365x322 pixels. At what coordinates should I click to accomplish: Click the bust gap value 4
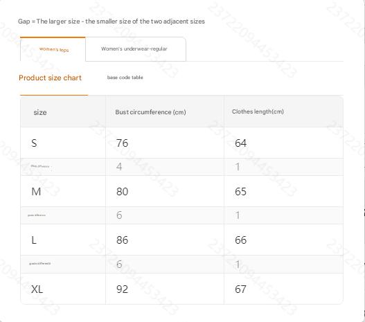119,167
